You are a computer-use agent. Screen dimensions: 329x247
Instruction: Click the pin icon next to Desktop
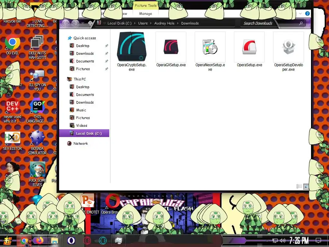click(107, 46)
